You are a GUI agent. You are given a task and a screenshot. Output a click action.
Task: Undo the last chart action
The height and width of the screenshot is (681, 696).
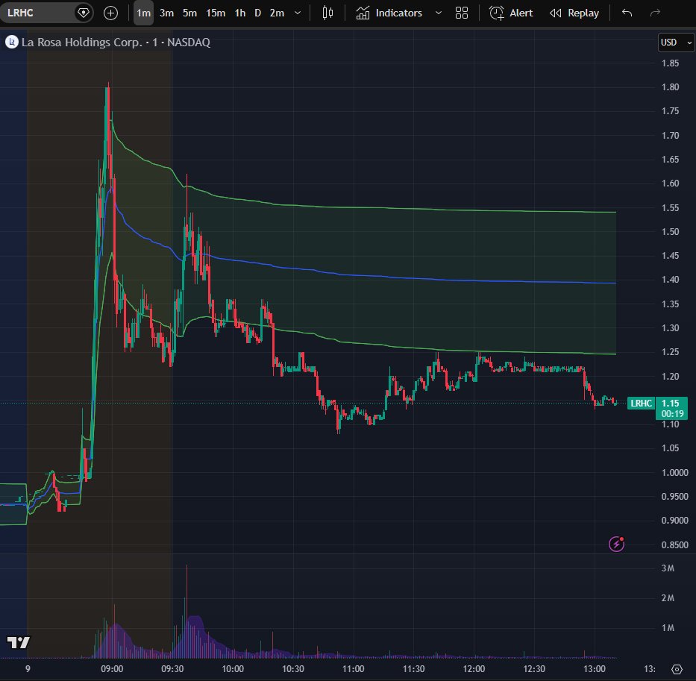point(627,13)
